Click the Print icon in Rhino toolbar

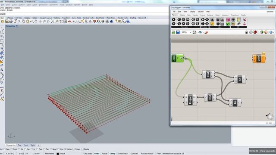(x=11, y=22)
